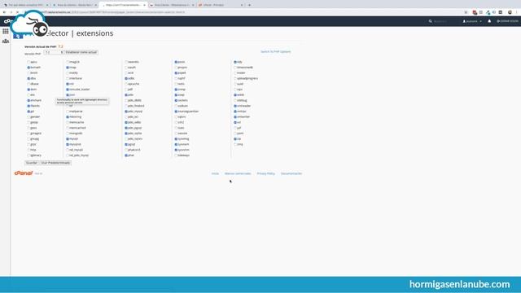Click the Usar Predeterminado button
The image size is (521, 293).
(x=55, y=163)
